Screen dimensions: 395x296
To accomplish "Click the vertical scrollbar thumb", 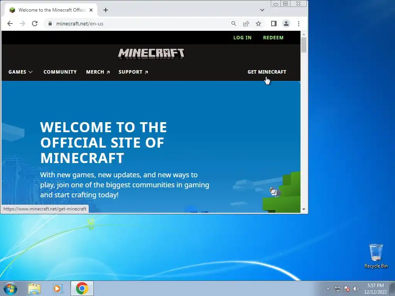I will coord(304,45).
